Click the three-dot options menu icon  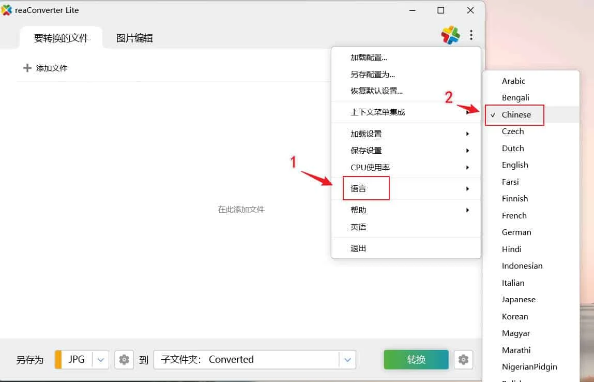pos(471,35)
